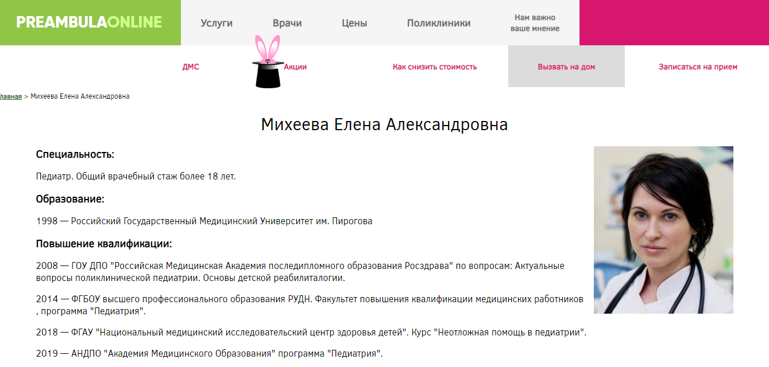
Task: Open the Врачи menu
Action: point(287,23)
